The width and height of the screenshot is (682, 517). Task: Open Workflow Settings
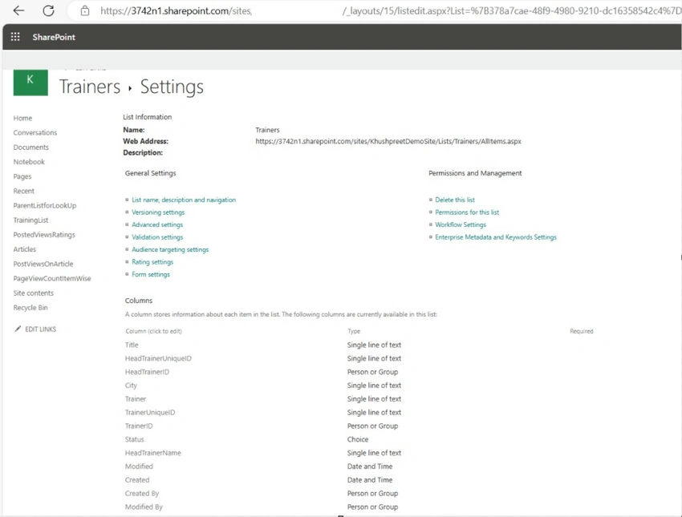461,224
